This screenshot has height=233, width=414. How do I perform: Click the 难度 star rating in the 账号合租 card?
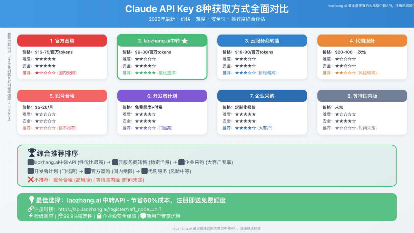pyautogui.click(x=45, y=114)
